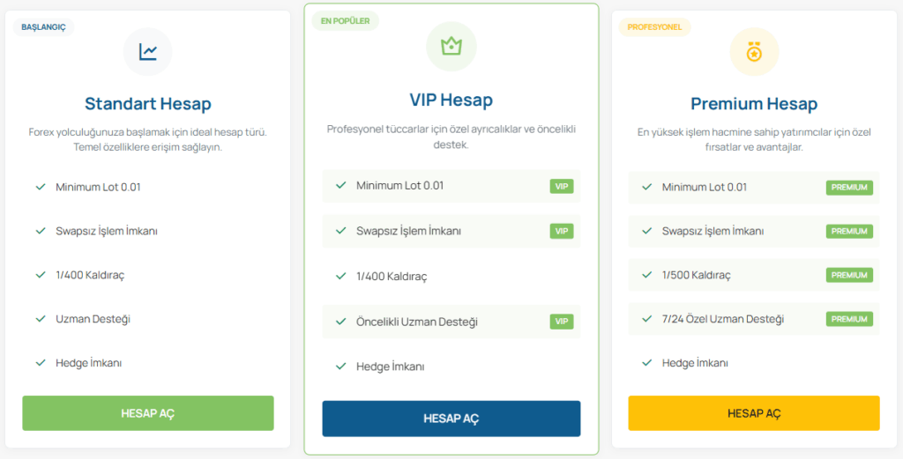Click the VIP badge on Minimum Lot 0.01
The height and width of the screenshot is (459, 903).
[562, 186]
